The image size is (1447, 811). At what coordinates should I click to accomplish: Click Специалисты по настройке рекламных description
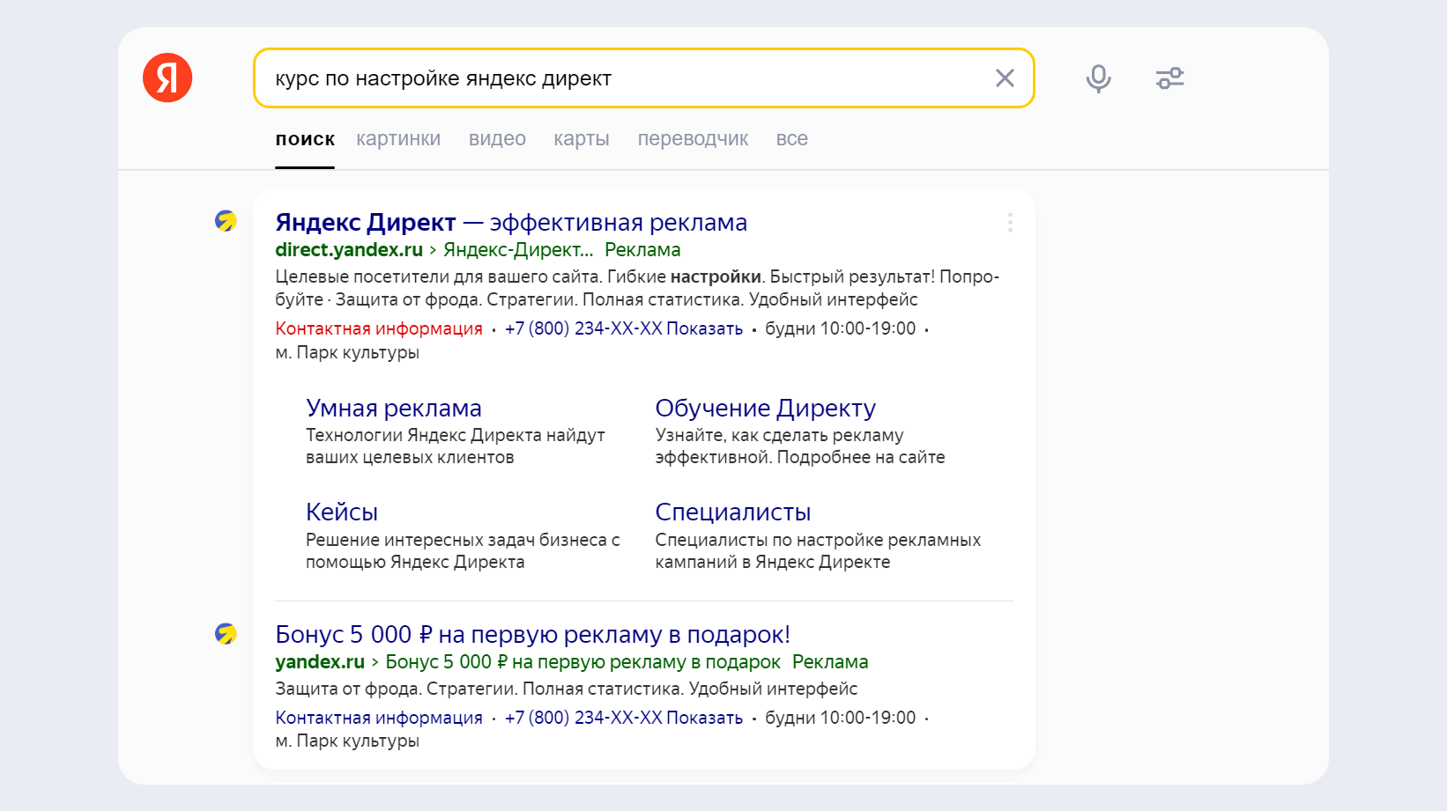click(818, 551)
